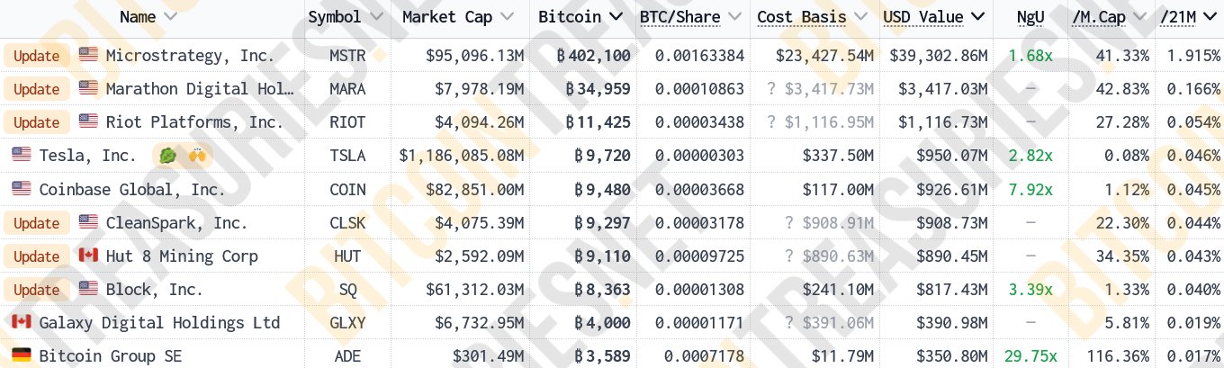Click the Canadian flag beside Hut 8 Mining Corp

[x=88, y=256]
